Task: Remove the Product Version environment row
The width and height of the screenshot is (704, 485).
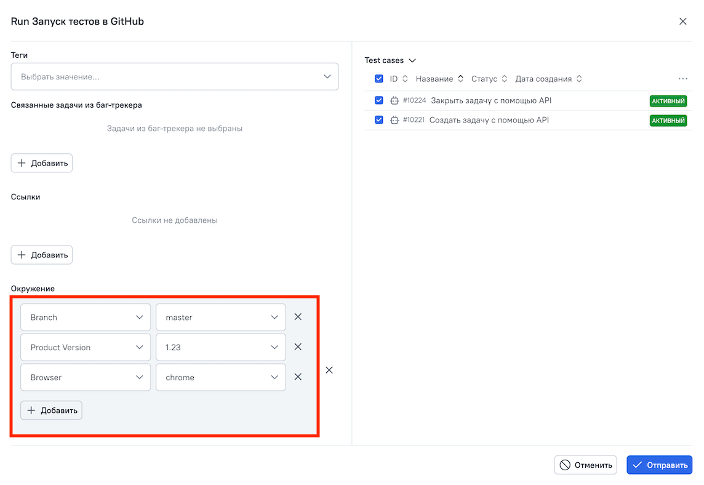Action: point(298,347)
